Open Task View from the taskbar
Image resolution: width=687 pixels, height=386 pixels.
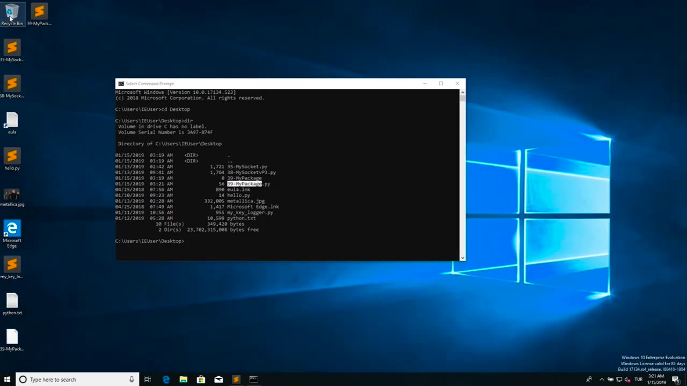pos(148,380)
